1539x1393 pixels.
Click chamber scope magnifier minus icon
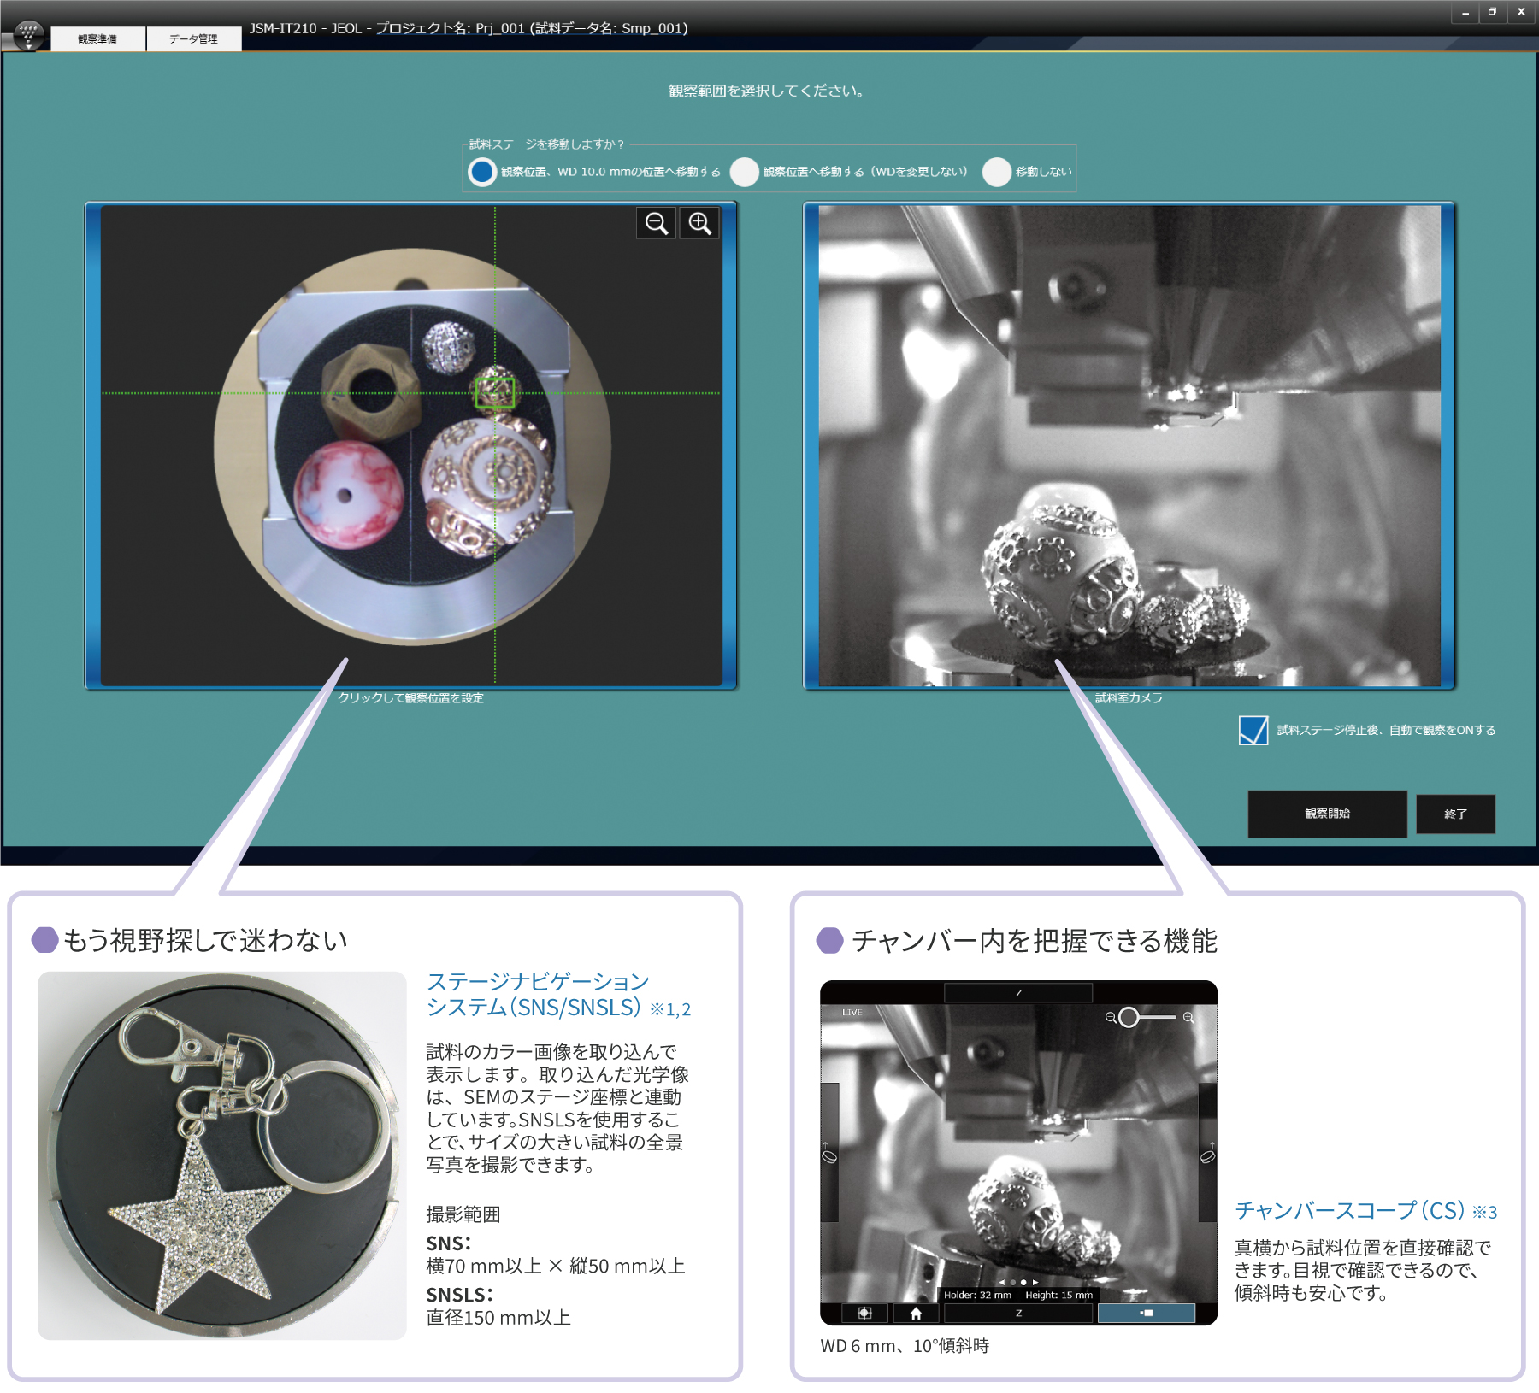click(1110, 1017)
